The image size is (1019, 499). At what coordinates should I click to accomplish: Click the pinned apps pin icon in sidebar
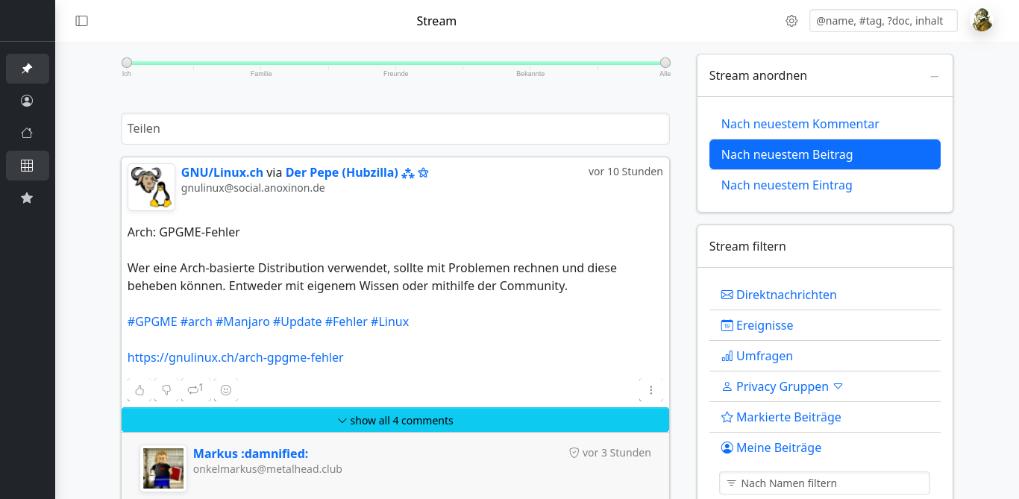tap(27, 69)
